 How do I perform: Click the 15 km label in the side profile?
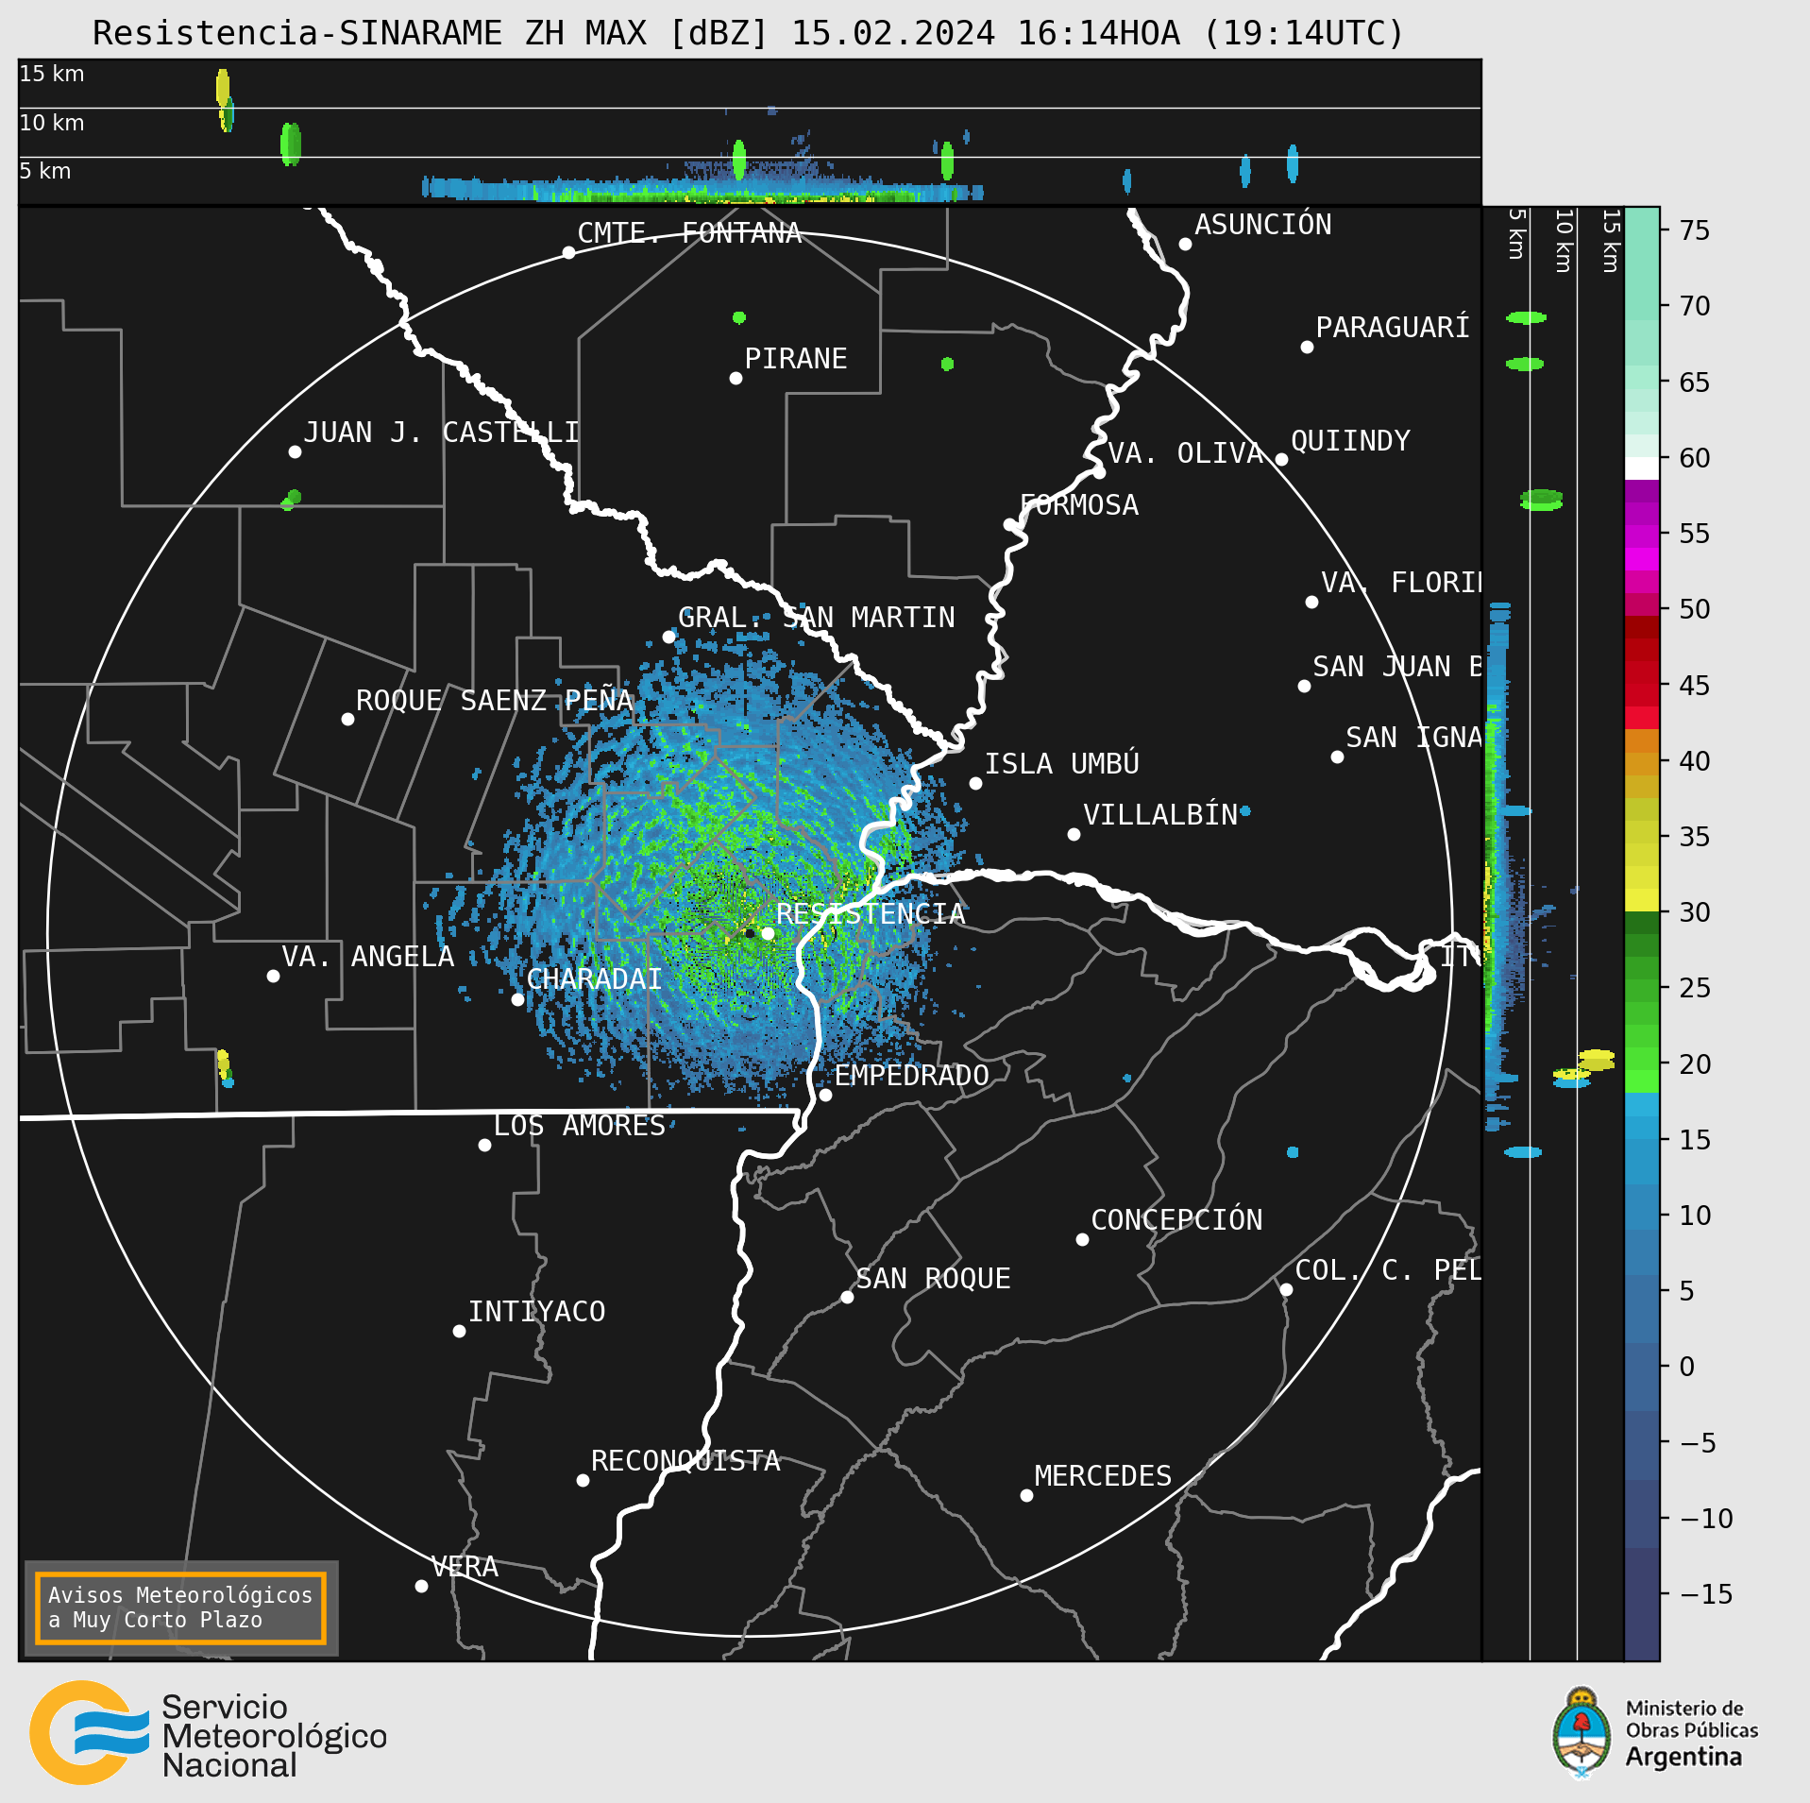point(1611,241)
